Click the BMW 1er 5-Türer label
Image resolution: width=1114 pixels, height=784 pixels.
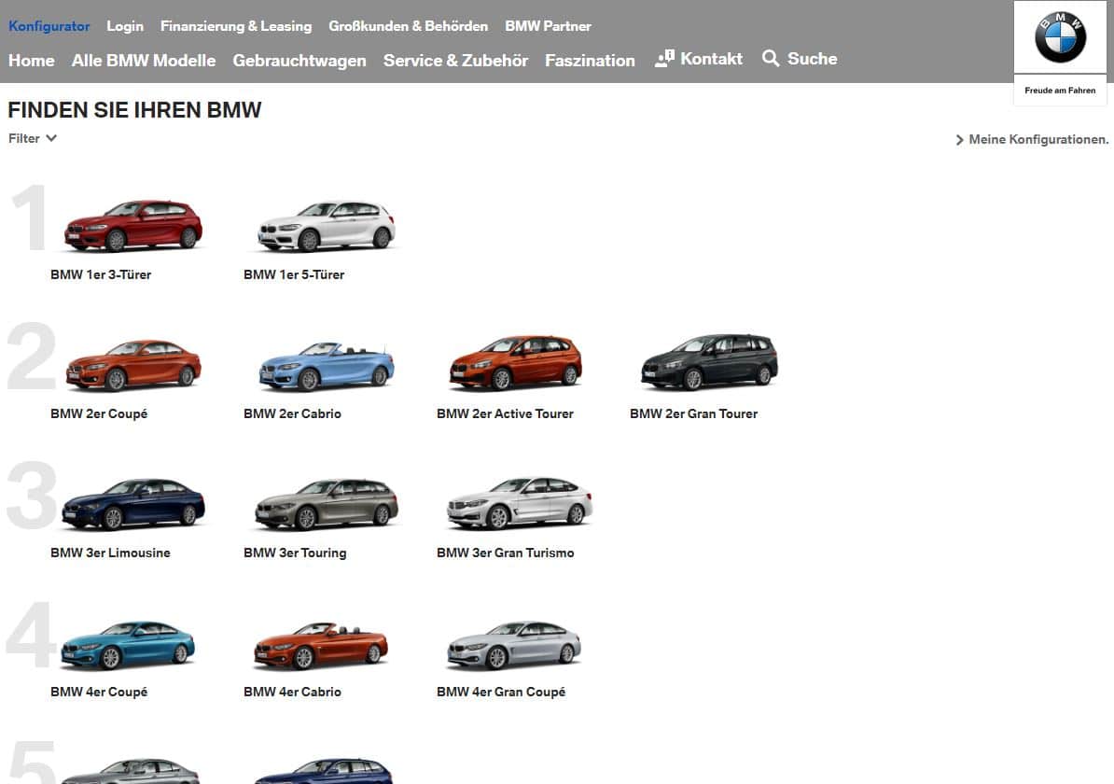[x=294, y=274]
